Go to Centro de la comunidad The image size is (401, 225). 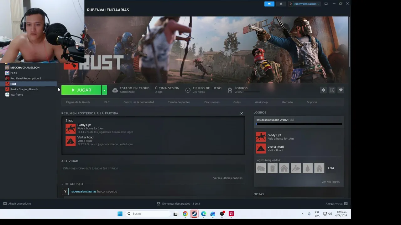tap(138, 102)
